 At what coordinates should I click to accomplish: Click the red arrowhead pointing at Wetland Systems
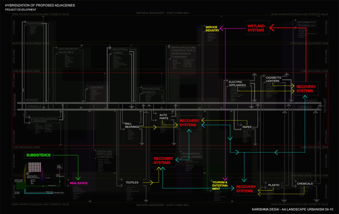click(x=272, y=28)
